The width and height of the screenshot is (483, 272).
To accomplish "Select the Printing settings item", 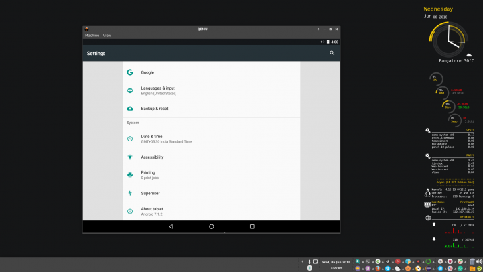I will [x=148, y=174].
